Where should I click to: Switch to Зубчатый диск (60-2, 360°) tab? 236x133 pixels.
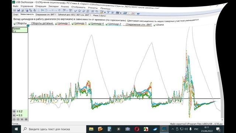point(74,15)
